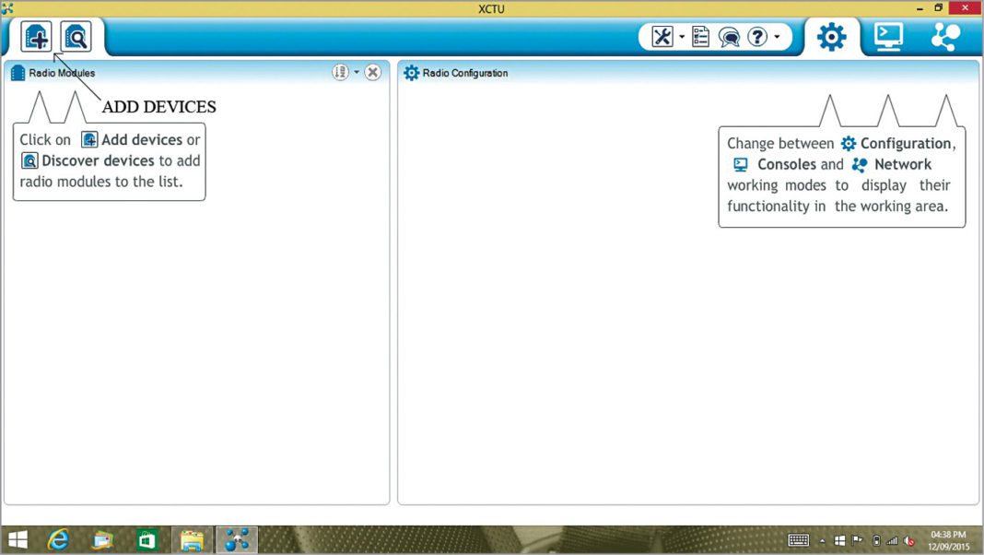
Task: Click the Discover devices icon
Action: coord(76,36)
